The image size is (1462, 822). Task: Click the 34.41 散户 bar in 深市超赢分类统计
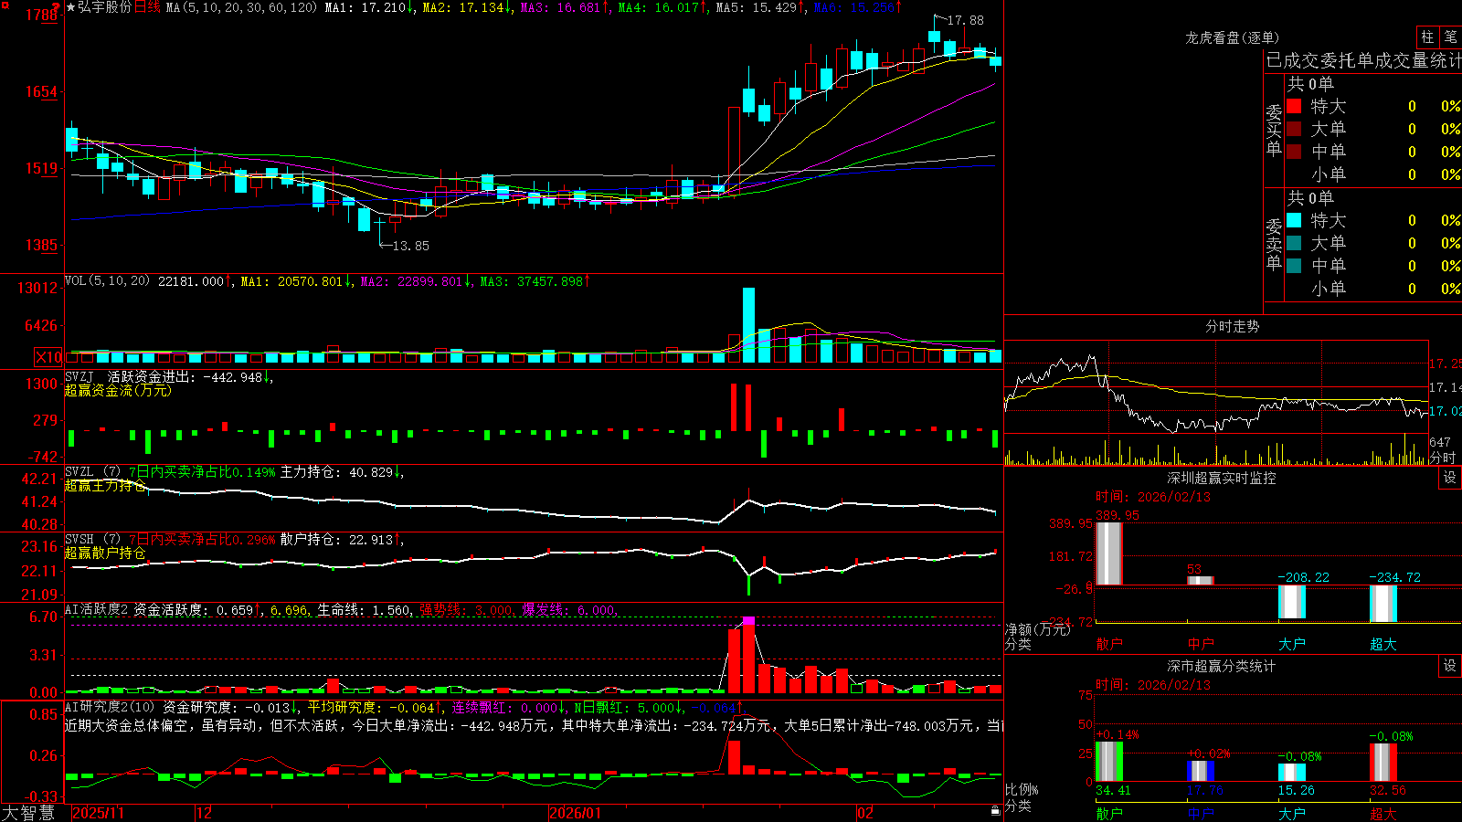[1109, 762]
